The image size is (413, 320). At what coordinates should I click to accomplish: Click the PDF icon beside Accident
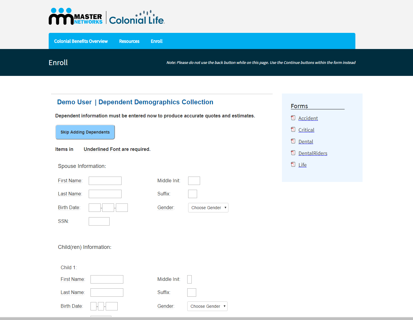point(293,118)
